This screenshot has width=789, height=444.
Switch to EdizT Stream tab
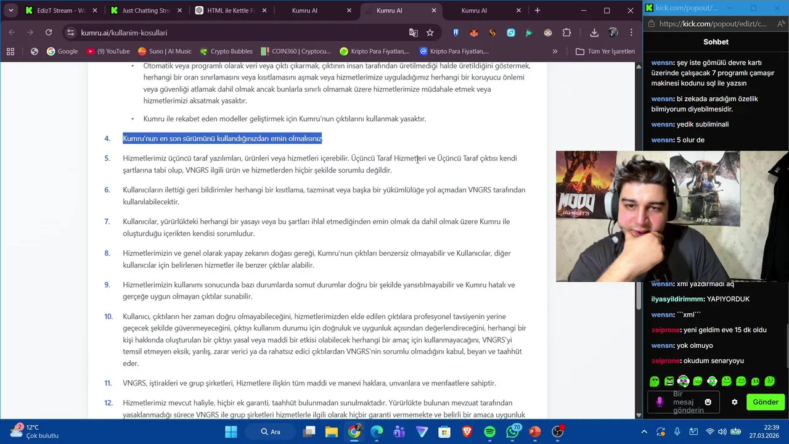(60, 10)
